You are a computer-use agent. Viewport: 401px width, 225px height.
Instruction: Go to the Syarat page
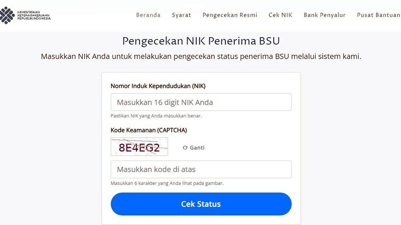[181, 15]
